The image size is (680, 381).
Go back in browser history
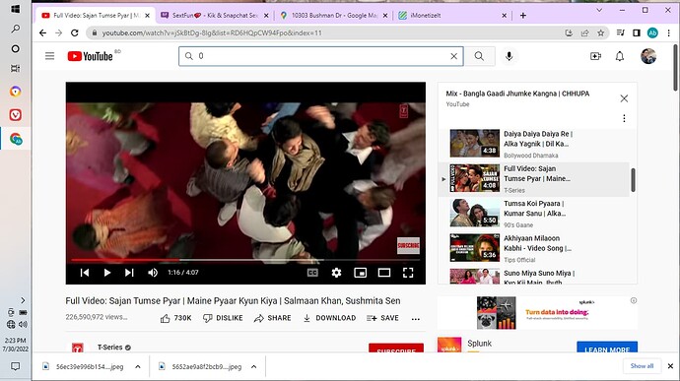[x=42, y=32]
